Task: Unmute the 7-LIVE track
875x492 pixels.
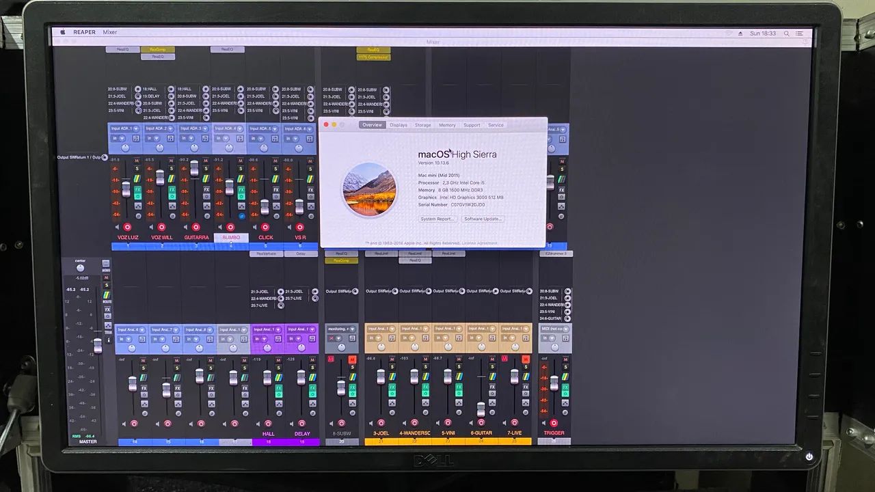Action: [x=526, y=359]
